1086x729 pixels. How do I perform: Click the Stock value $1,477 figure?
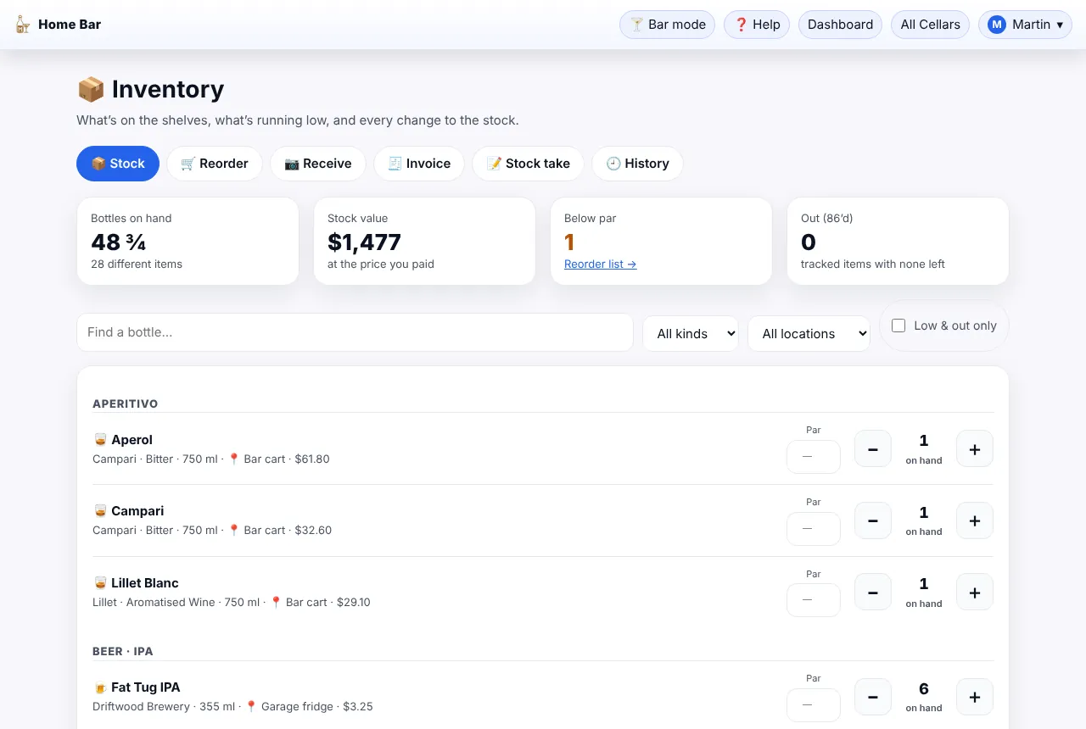click(x=364, y=242)
